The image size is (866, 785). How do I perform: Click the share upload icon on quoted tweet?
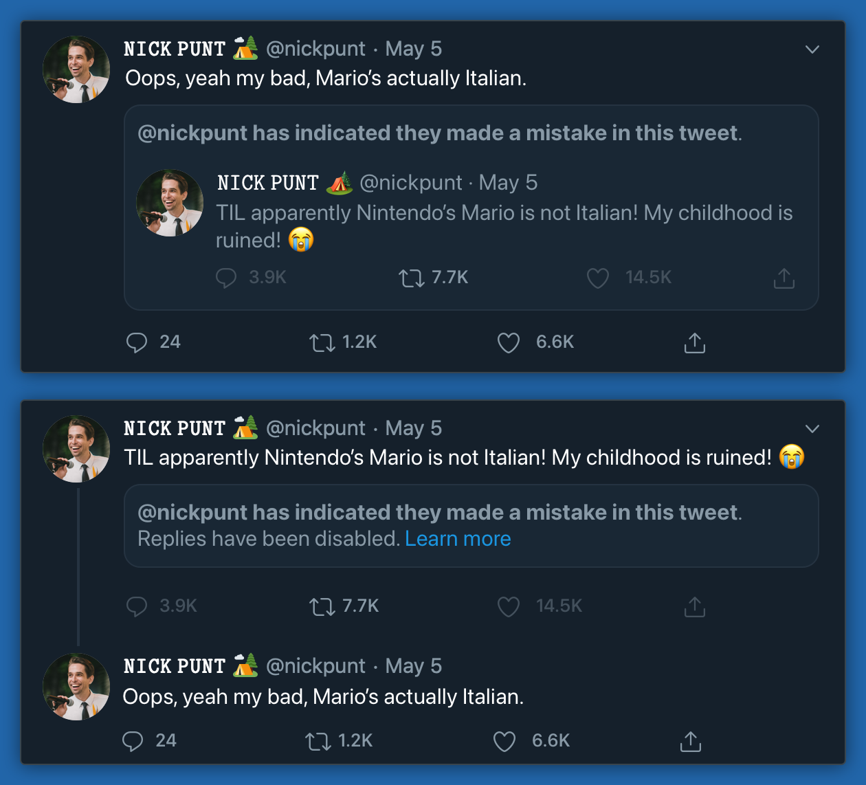pos(783,278)
